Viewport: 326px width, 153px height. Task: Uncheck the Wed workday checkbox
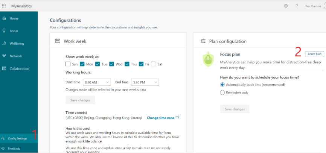(112, 64)
